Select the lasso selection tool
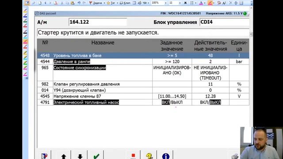Viewport: 283px width, 159px height. tap(219, 3)
